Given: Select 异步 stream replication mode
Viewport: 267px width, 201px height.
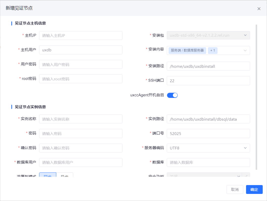Looking at the screenshot, I should 65,175.
